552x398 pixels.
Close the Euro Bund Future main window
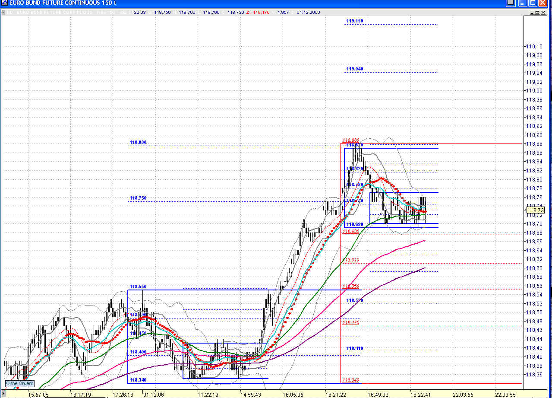[543, 3]
